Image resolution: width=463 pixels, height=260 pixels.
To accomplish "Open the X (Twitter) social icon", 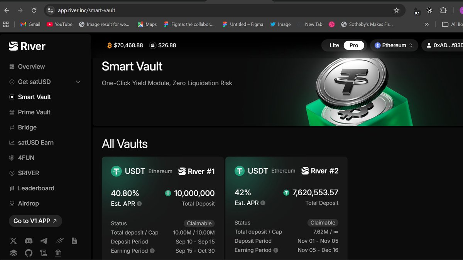I will coord(14,241).
